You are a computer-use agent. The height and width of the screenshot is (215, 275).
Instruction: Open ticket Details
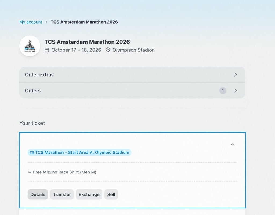(x=38, y=194)
